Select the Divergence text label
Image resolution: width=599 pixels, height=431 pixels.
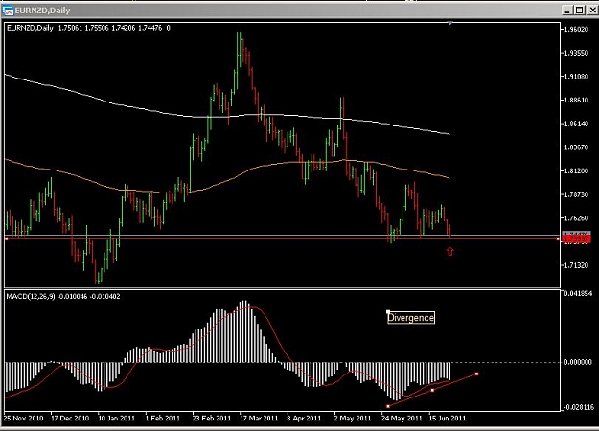tap(411, 318)
